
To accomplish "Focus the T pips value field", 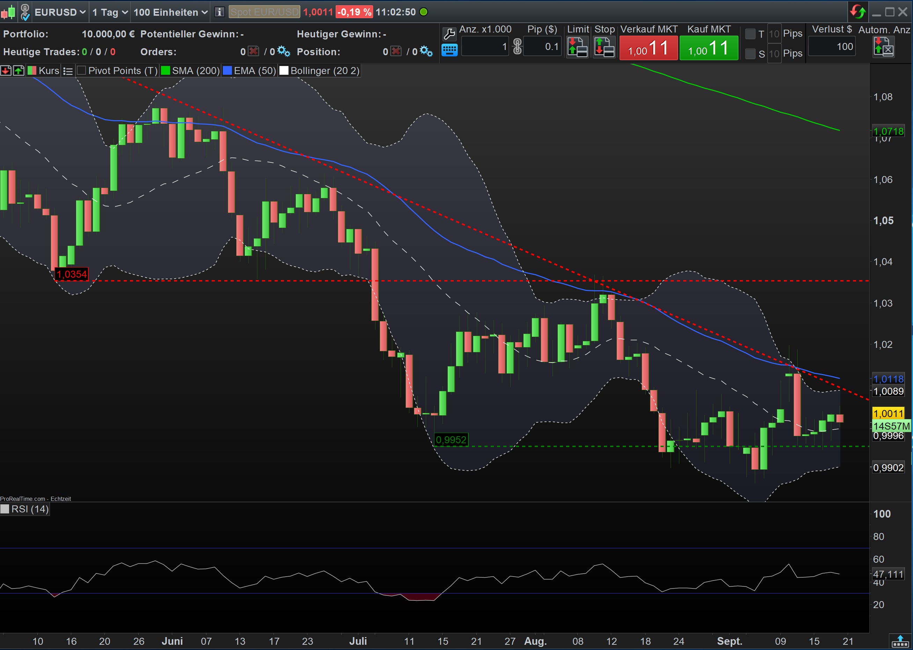I will 774,34.
